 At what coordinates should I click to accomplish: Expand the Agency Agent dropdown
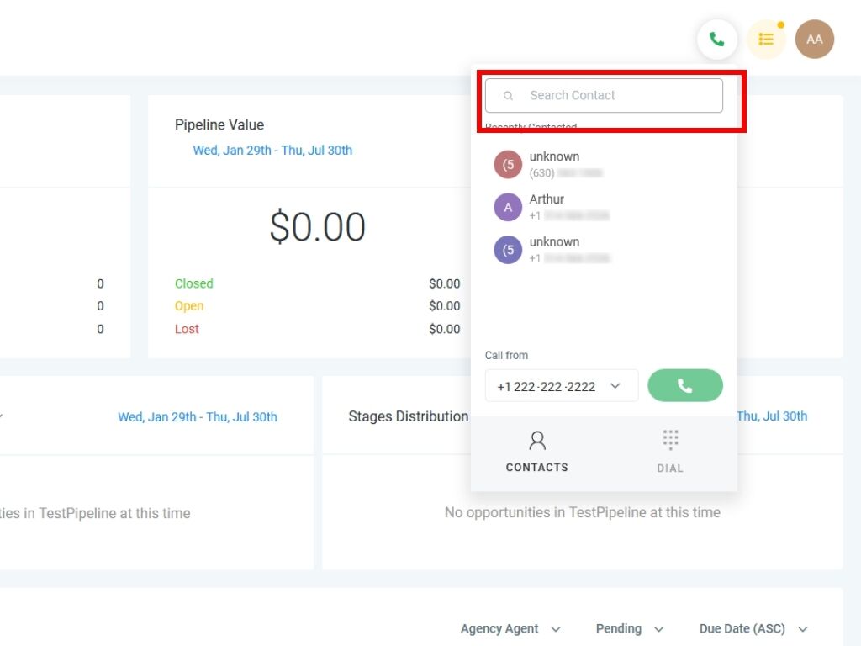pyautogui.click(x=510, y=629)
